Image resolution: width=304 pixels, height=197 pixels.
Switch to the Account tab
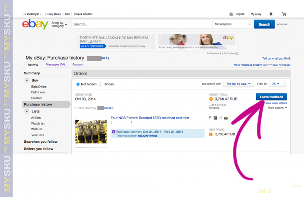point(78,65)
